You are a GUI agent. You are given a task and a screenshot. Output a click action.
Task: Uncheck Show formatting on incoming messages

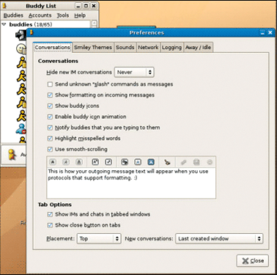coord(50,95)
